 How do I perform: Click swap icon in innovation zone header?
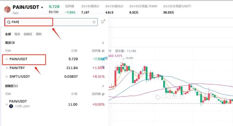(x=103, y=94)
